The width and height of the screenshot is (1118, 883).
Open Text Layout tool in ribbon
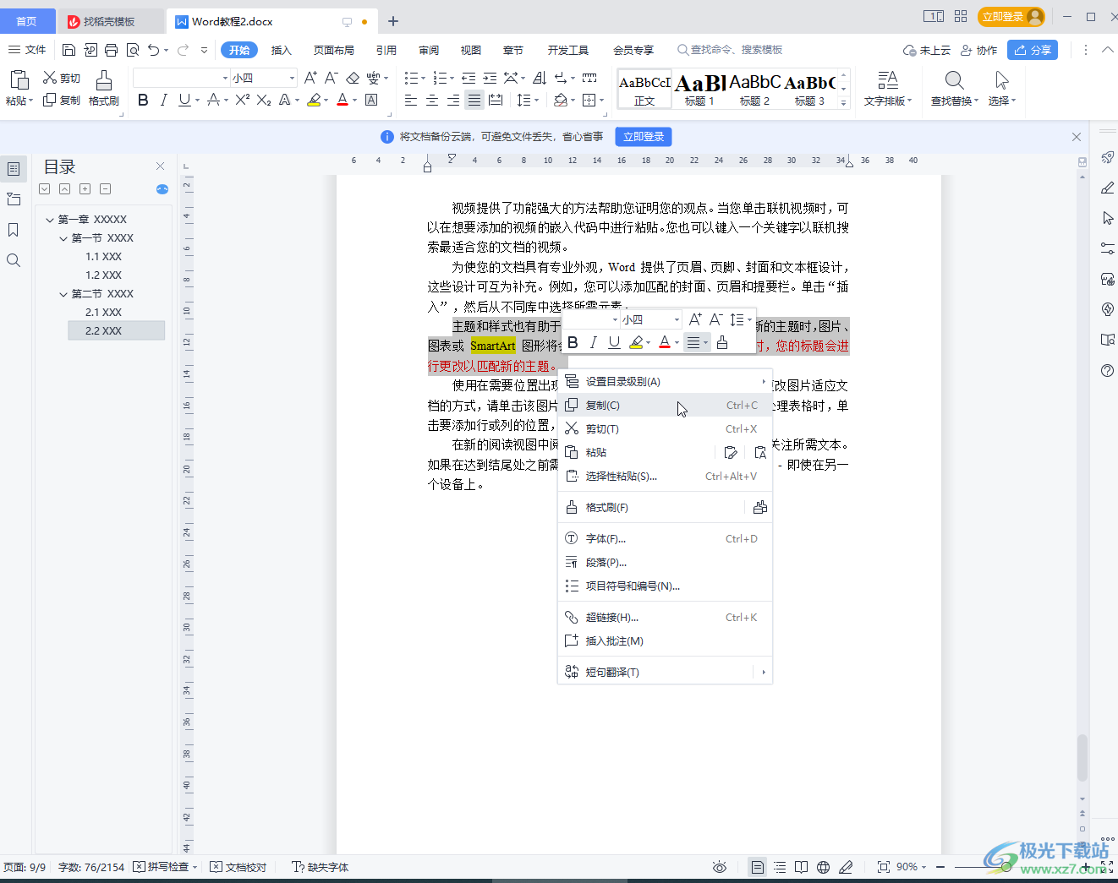(x=888, y=88)
